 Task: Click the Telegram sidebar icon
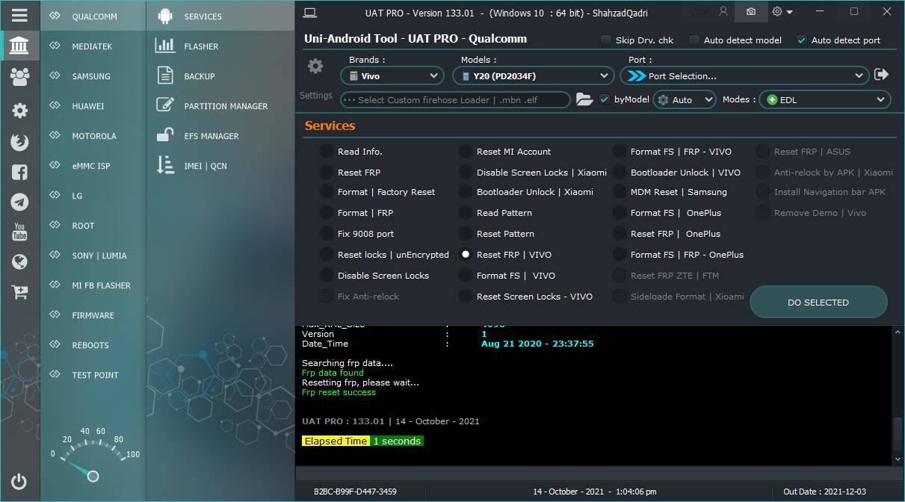coord(19,202)
